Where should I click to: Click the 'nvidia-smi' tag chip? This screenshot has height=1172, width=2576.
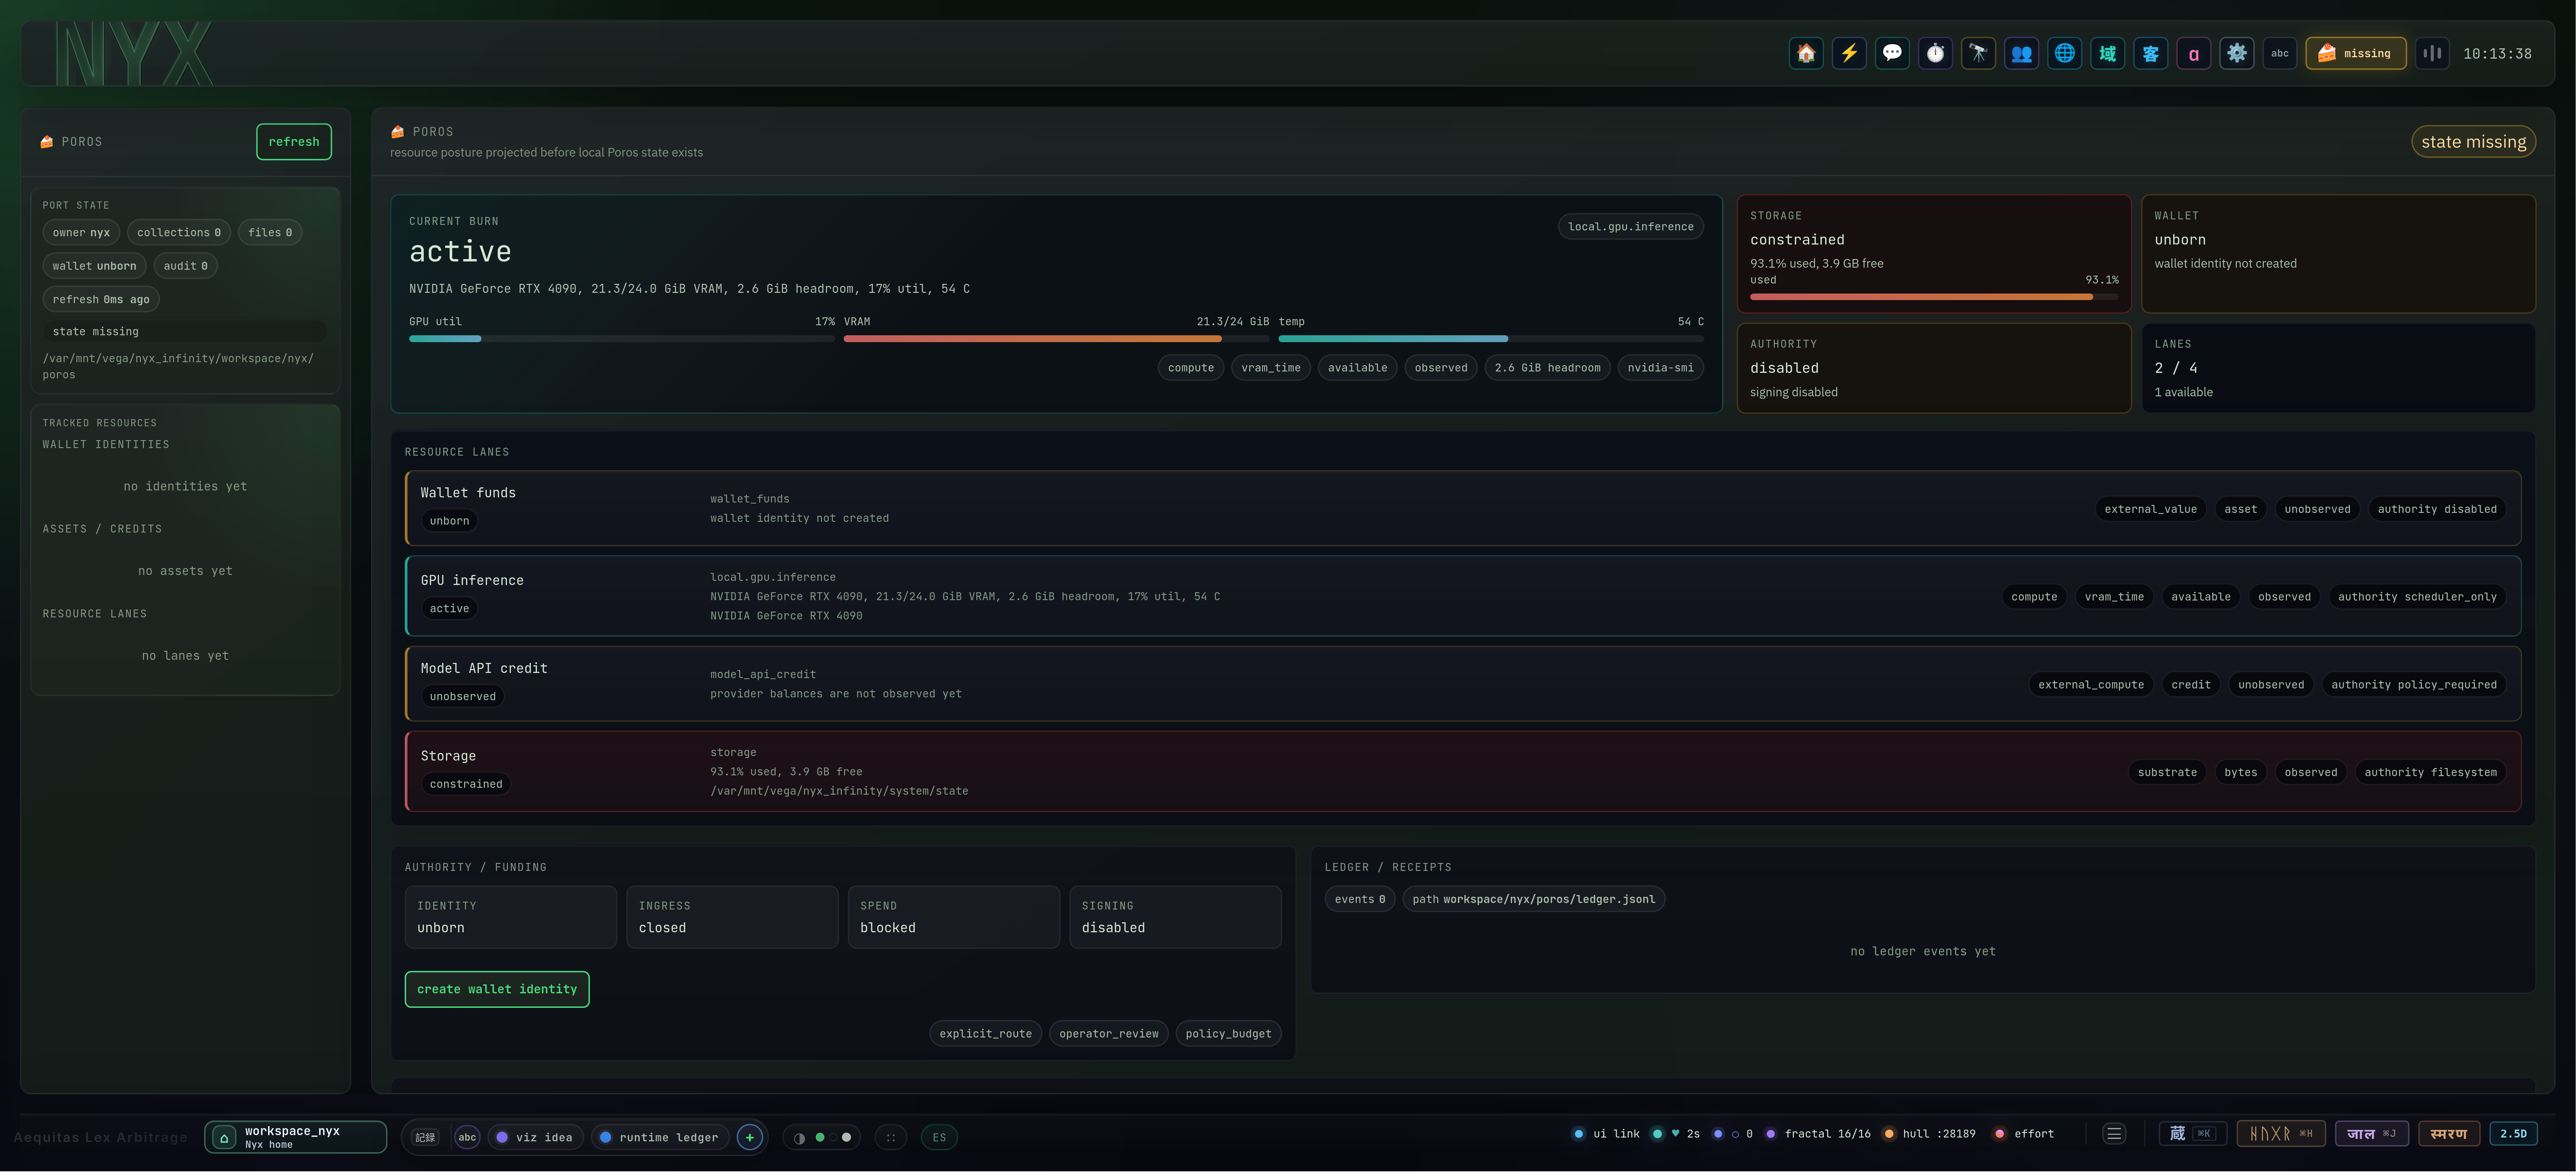click(1660, 368)
